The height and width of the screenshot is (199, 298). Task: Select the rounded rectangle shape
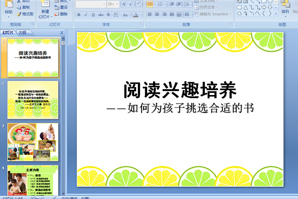(x=240, y=7)
